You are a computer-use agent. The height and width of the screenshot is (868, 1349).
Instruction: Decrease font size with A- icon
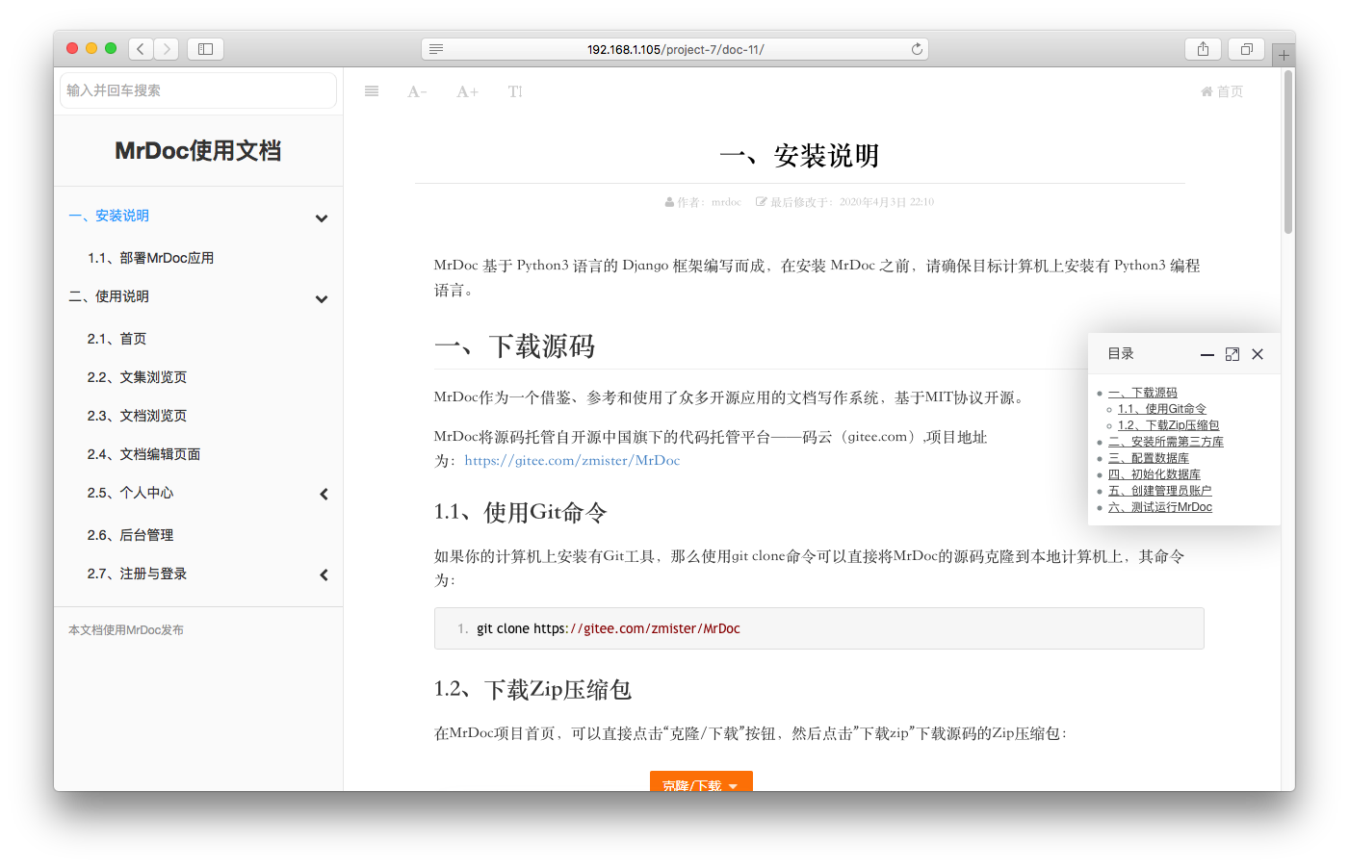click(417, 91)
